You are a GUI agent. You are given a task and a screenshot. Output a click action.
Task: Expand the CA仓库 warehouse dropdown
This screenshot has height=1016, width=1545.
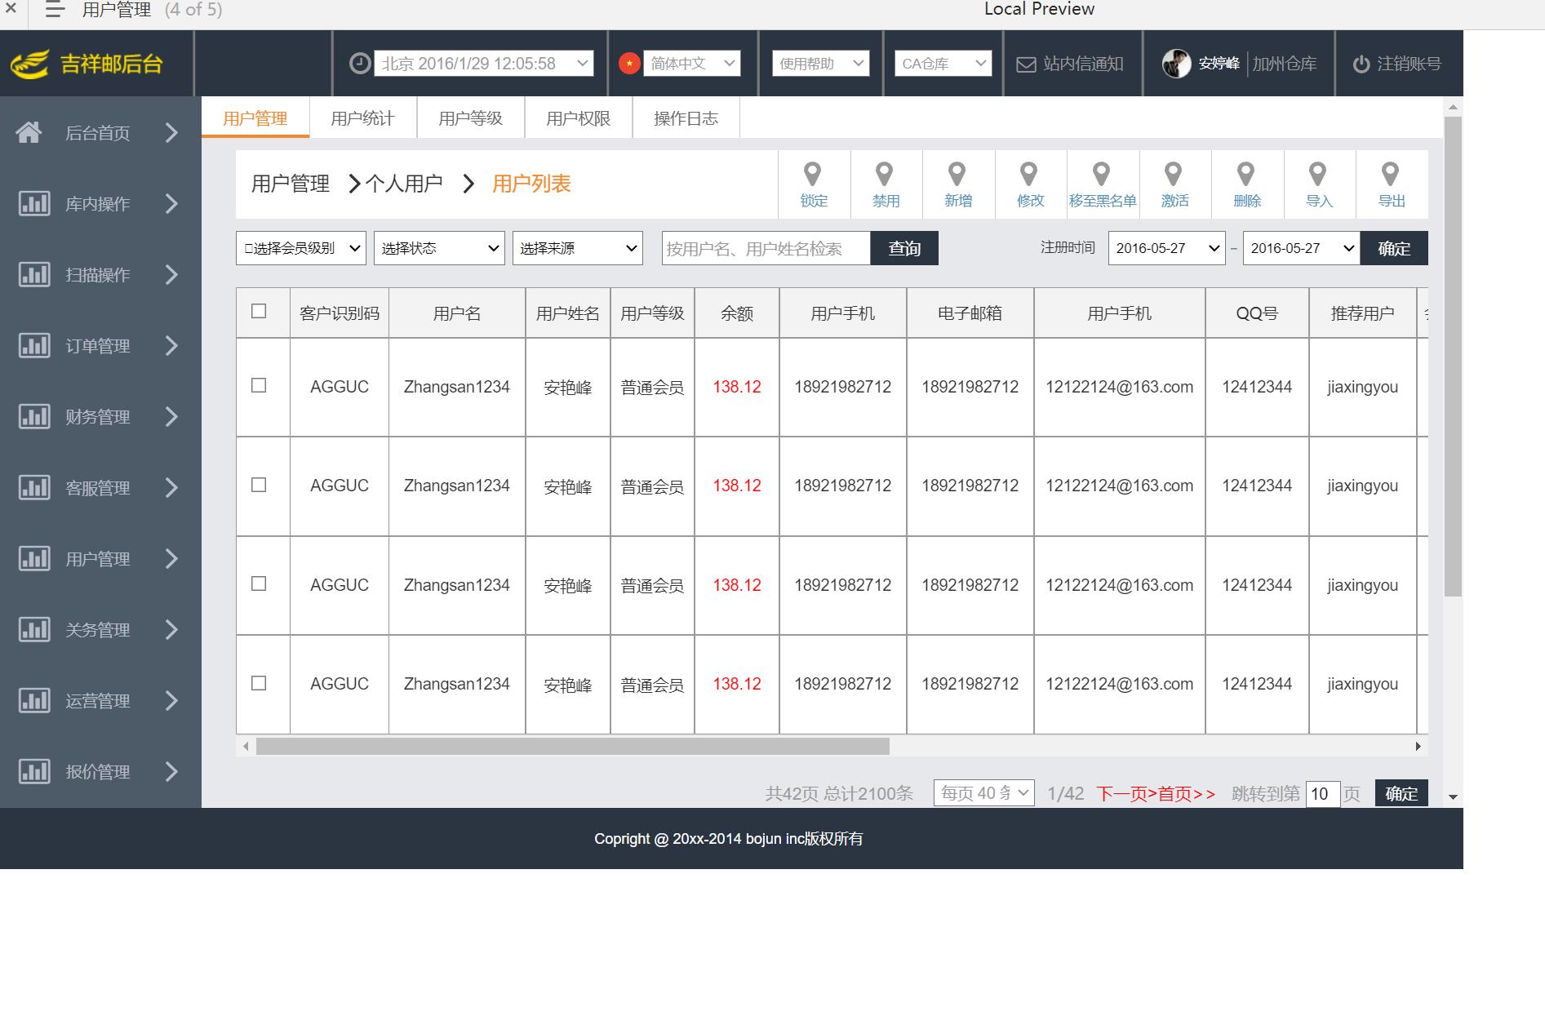coord(944,64)
